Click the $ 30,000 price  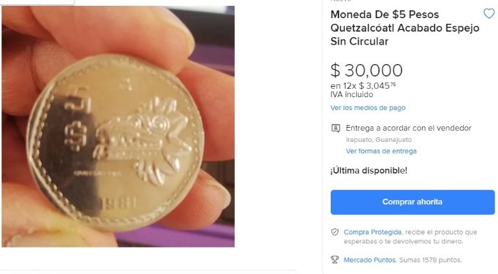366,70
